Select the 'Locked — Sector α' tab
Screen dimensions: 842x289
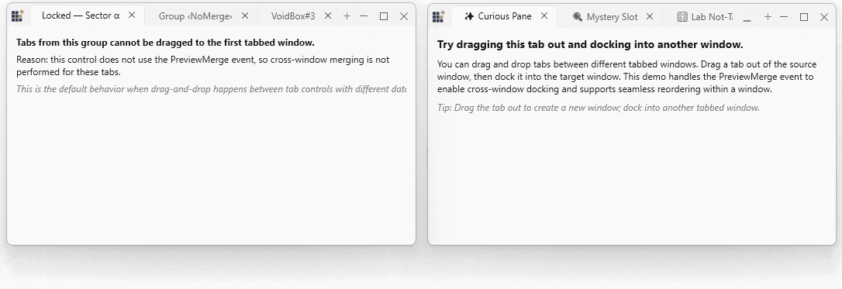coord(87,15)
